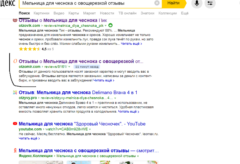Open the Новости tab
The width and height of the screenshot is (240, 164).
tap(107, 13)
